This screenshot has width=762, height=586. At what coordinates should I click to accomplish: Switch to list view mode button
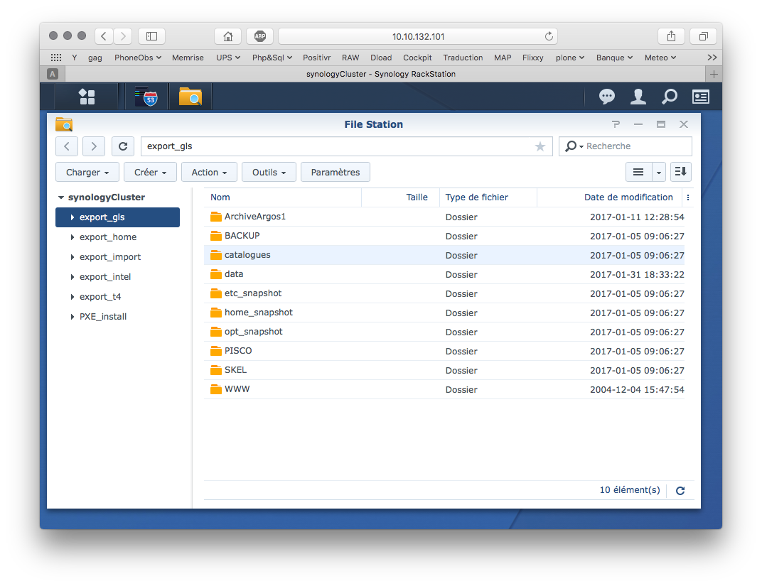pos(638,172)
